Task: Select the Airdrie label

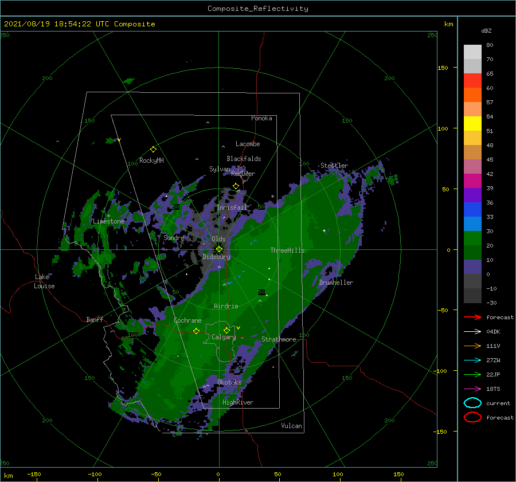Action: point(226,306)
